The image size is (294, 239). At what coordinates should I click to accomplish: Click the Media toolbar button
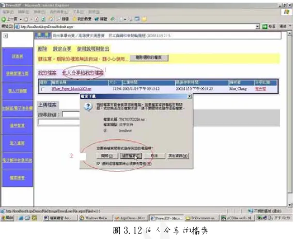[x=101, y=19]
